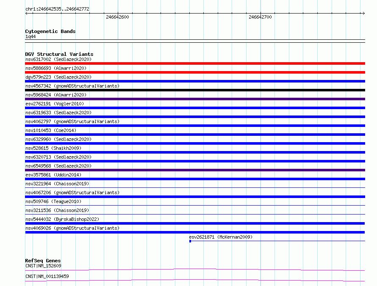Click the right arrow of the ruler
The image size is (377, 286).
click(x=363, y=14)
